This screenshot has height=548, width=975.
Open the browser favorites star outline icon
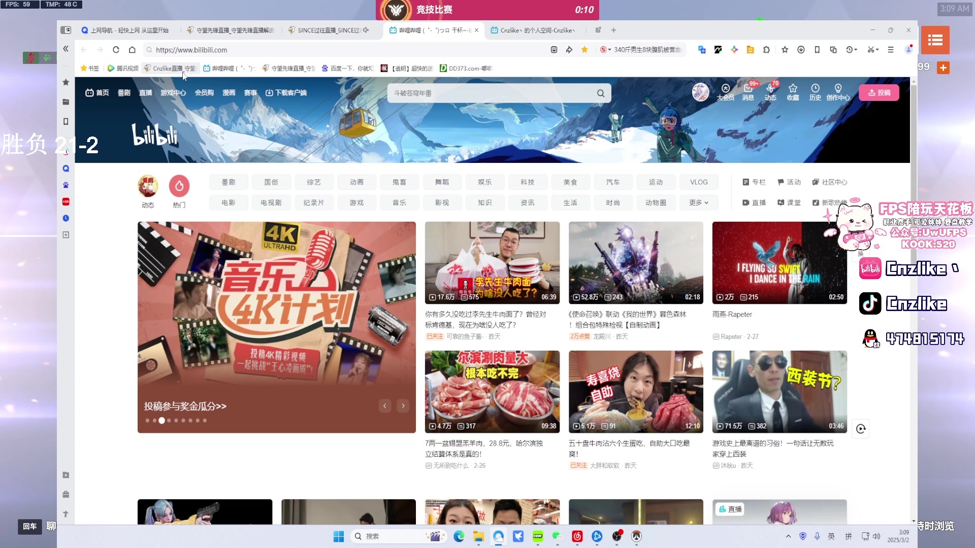tap(785, 50)
